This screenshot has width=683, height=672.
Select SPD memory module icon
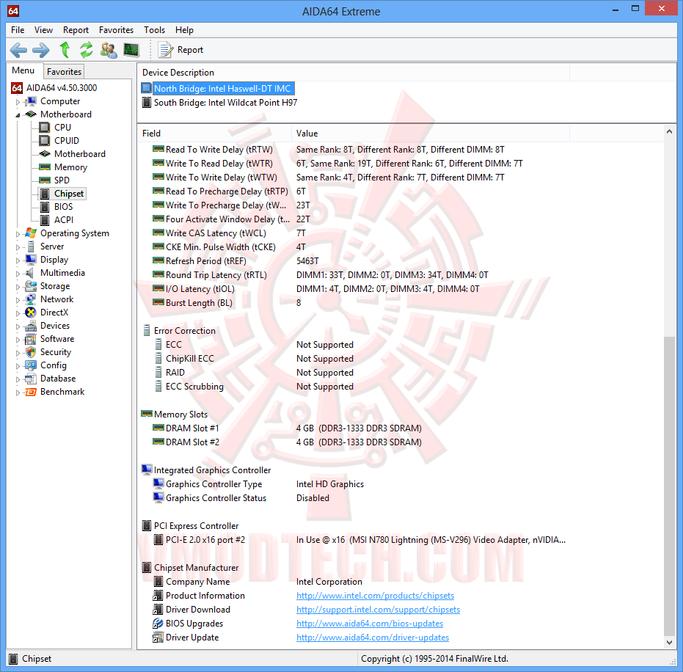click(45, 180)
